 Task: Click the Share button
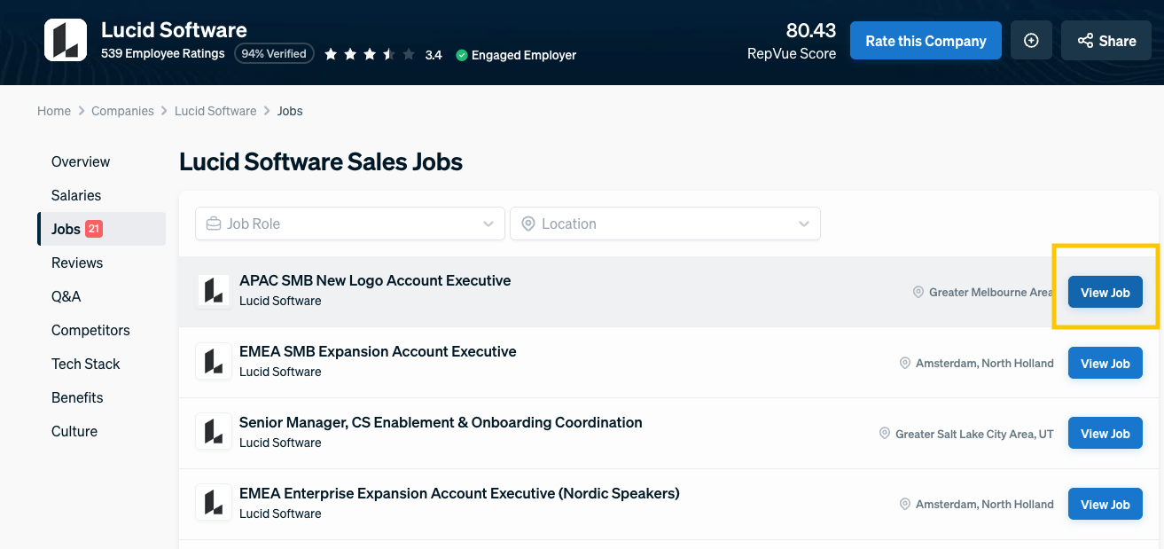[x=1106, y=41]
